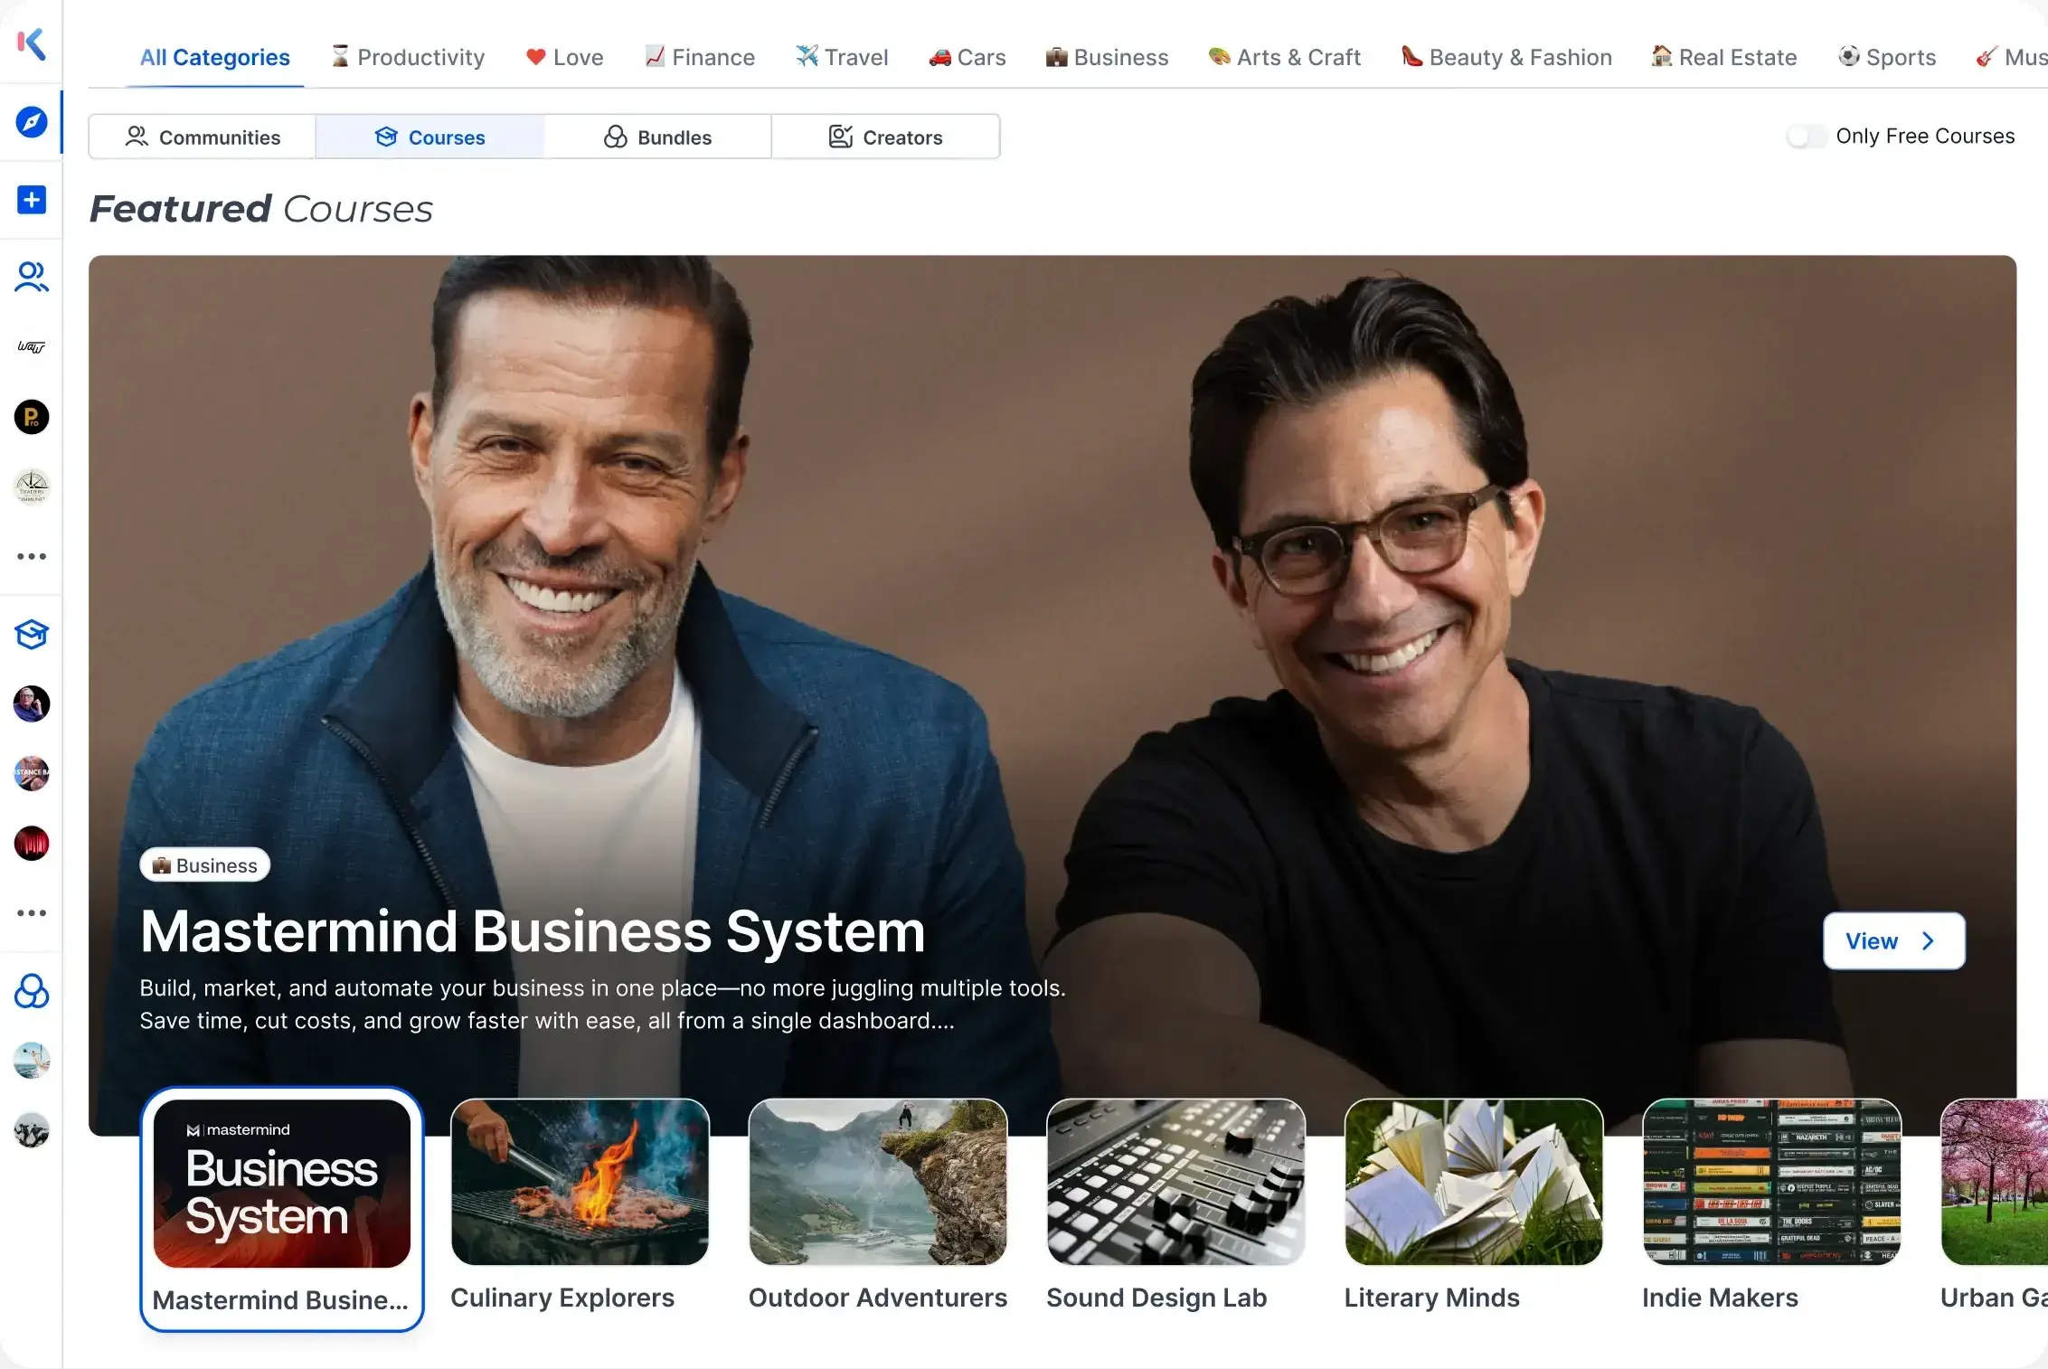Screen dimensions: 2048x1369
Task: Open the black P community avatar
Action: click(32, 417)
